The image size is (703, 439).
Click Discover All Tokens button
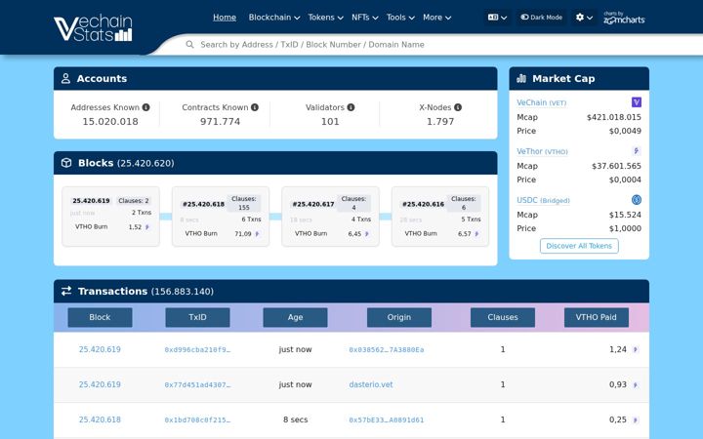579,246
